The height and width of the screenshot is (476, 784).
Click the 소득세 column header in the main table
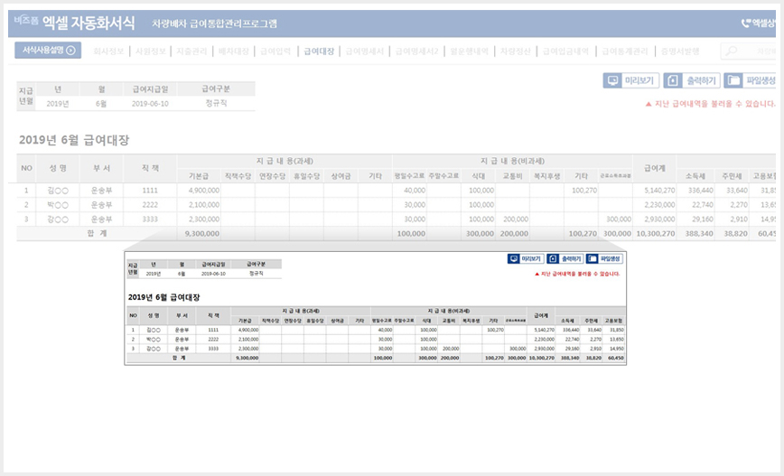point(695,176)
